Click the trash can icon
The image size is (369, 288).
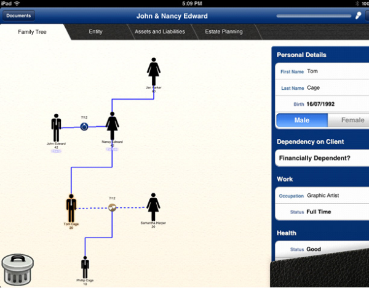(x=15, y=268)
